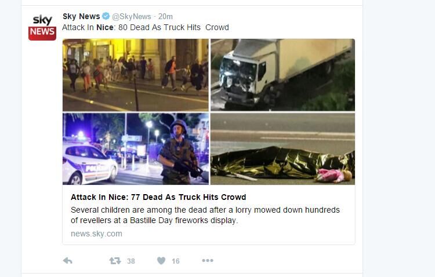The height and width of the screenshot is (277, 435).
Task: Open the Sky News account name
Action: [x=81, y=16]
